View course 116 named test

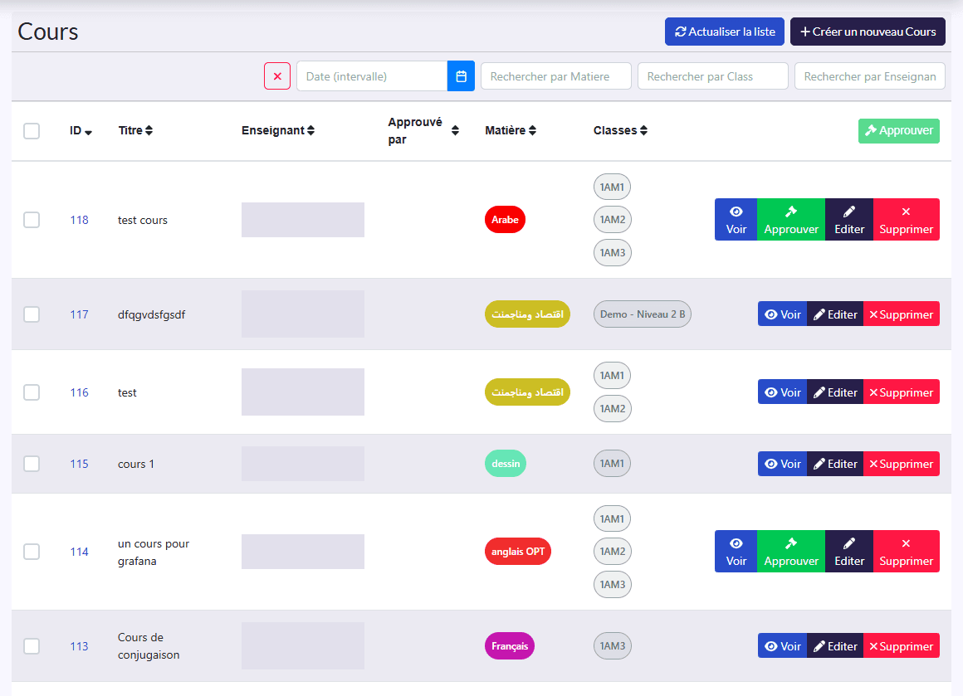(x=782, y=392)
